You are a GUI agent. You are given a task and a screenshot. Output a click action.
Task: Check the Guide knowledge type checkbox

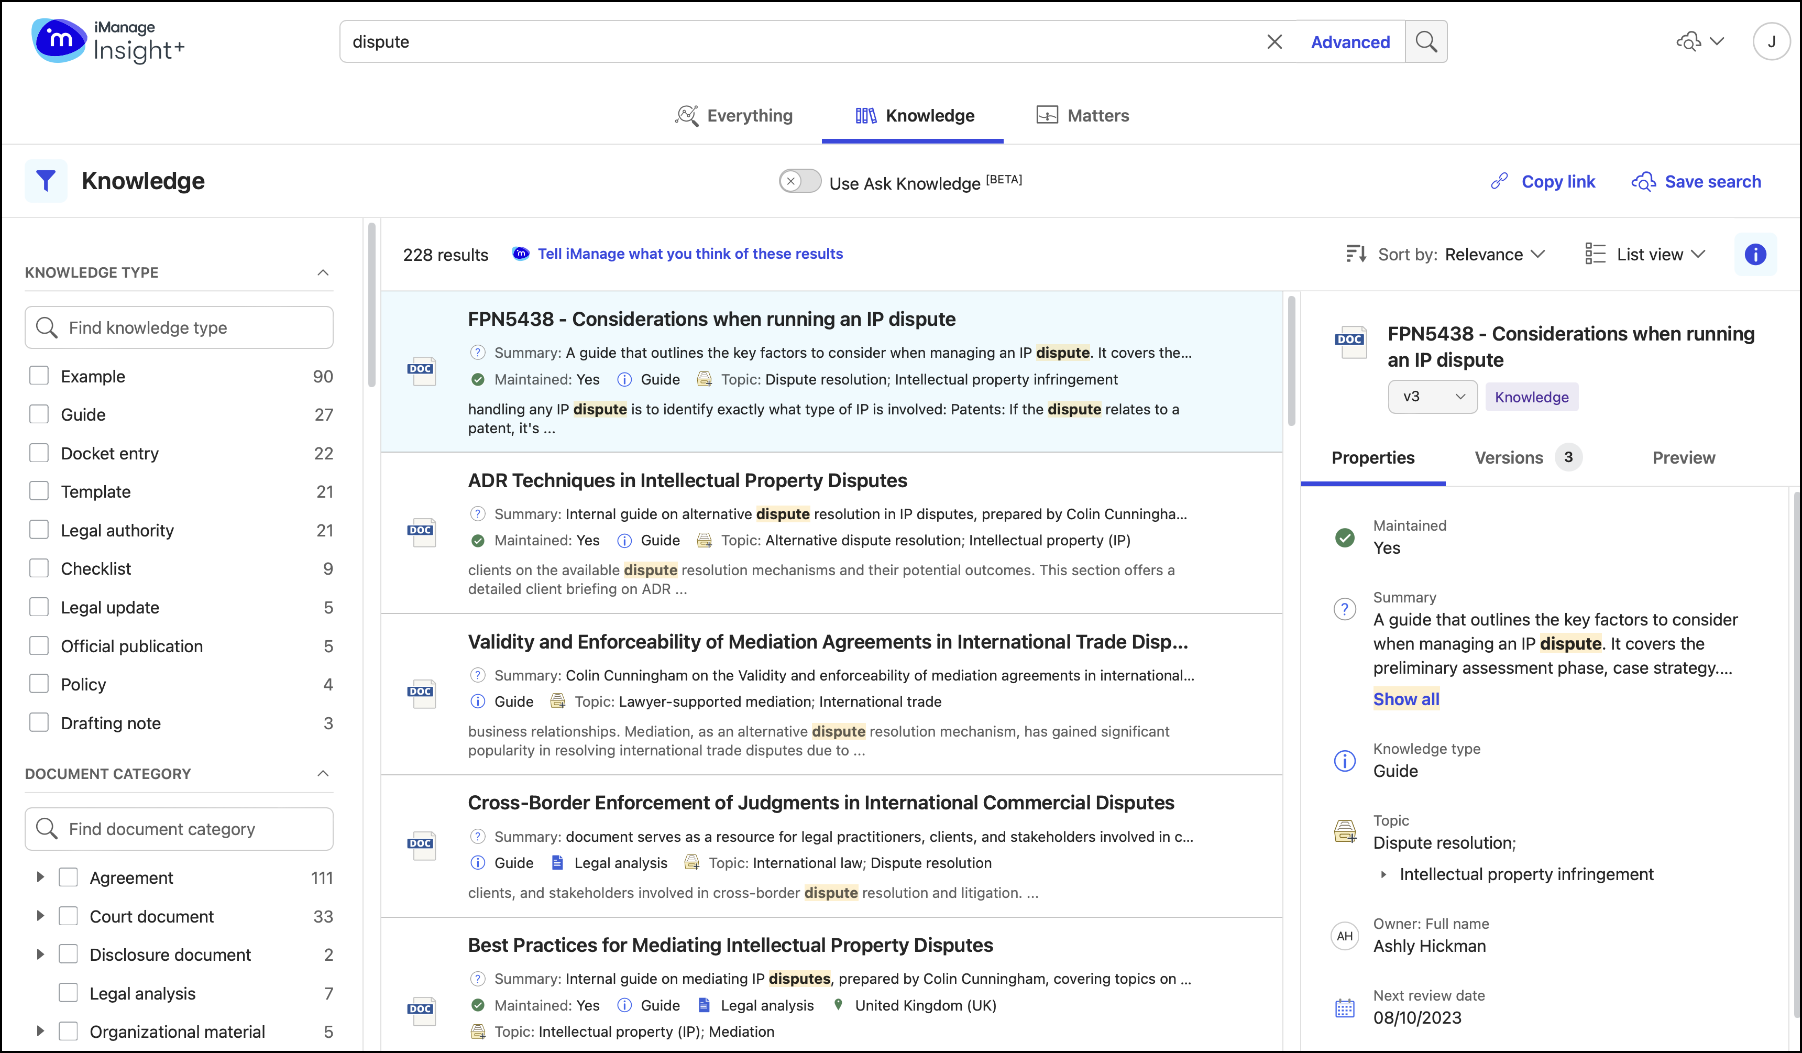tap(39, 414)
